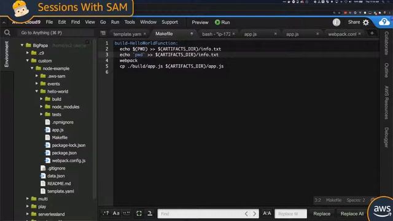Click the Go to Anything field
Image resolution: width=393 pixels, height=221 pixels.
click(x=56, y=33)
